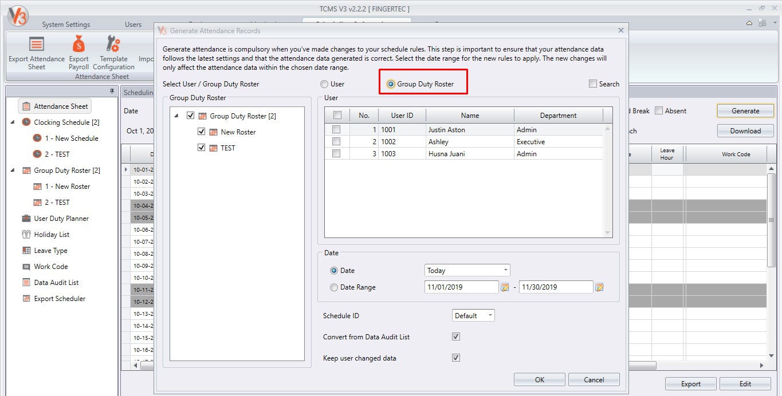Image resolution: width=782 pixels, height=396 pixels.
Task: Open Work Code chat icon
Action: click(x=26, y=267)
